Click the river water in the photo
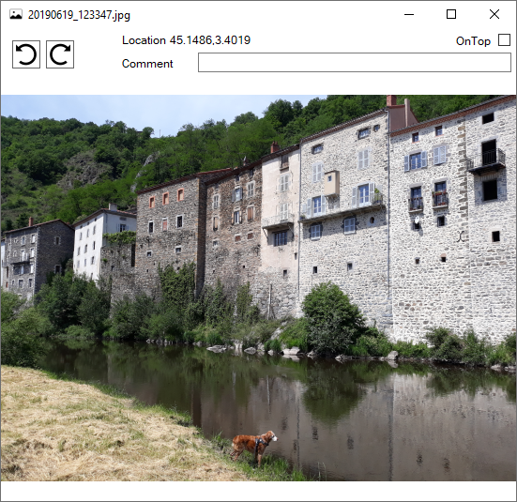 pos(346,416)
